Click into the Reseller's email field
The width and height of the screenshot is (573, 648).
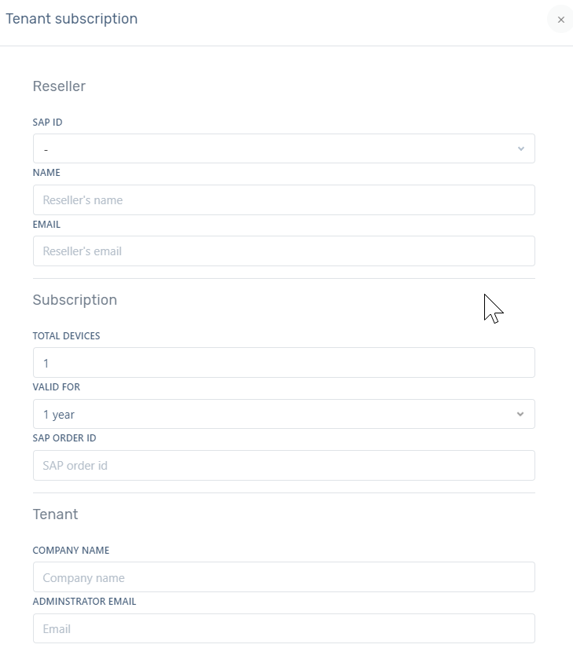point(283,251)
